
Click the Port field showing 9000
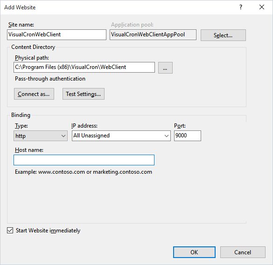[188, 136]
